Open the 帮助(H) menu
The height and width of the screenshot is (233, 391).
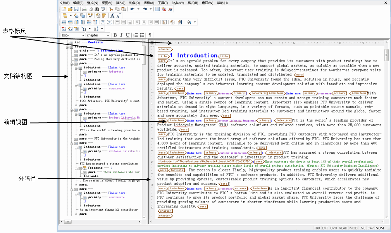pyautogui.click(x=222, y=3)
